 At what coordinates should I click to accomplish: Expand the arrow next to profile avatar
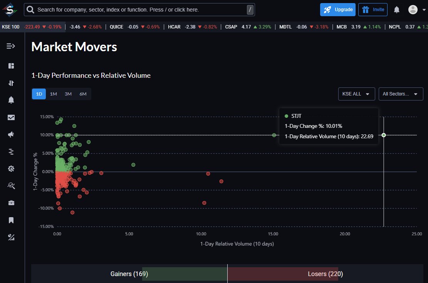click(424, 10)
